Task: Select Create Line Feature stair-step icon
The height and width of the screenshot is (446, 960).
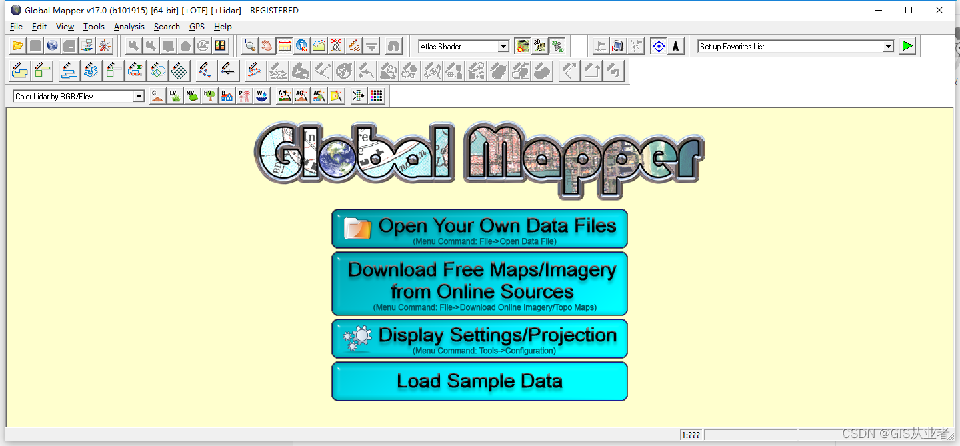Action: (x=68, y=70)
